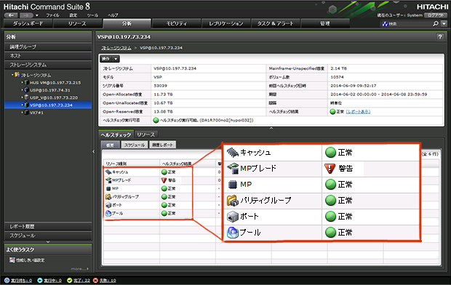Switch to the ダッシュボード tab
Screen dimensions: 451x285
pyautogui.click(x=28, y=23)
